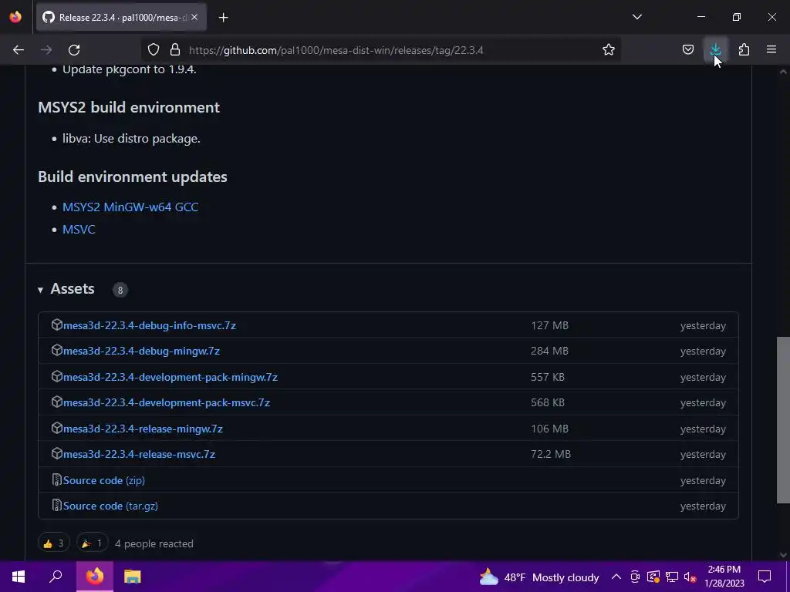
Task: Reload the page with the refresh icon
Action: point(74,50)
